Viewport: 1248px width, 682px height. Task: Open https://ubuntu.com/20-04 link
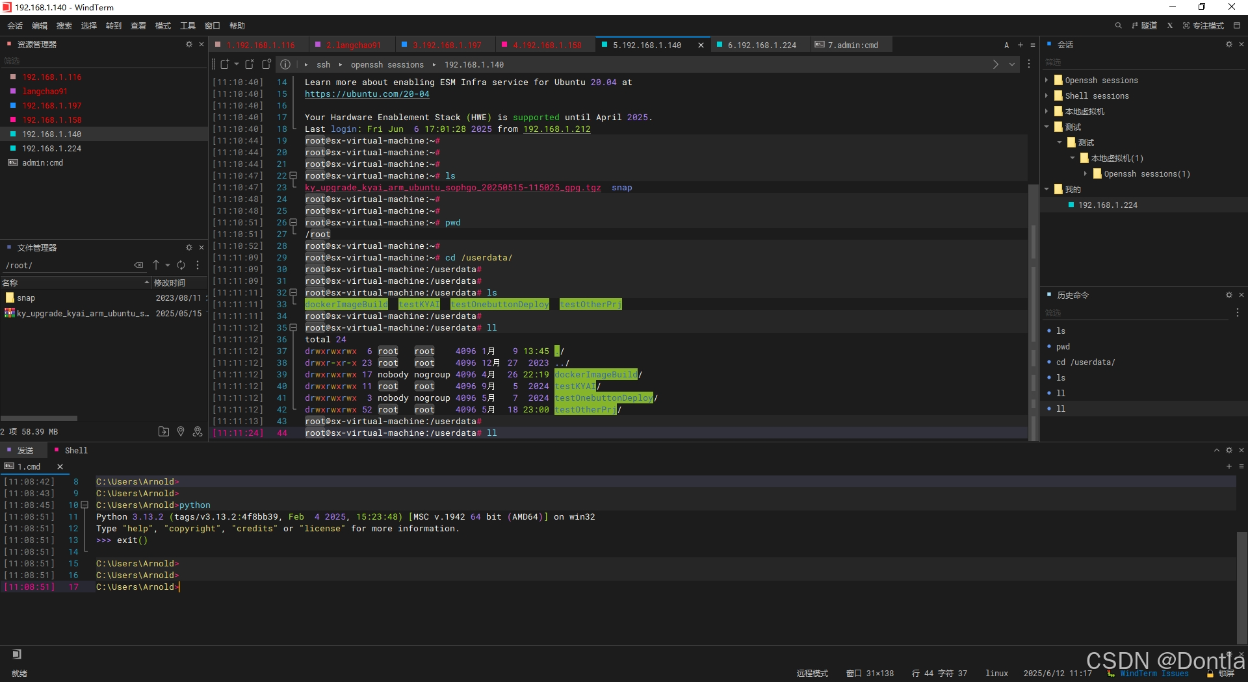coord(367,94)
